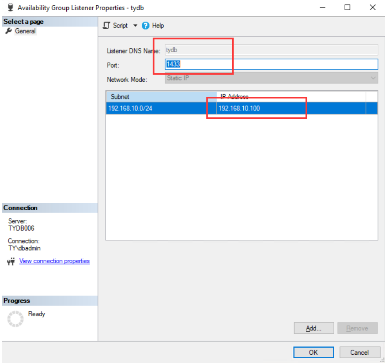Click the Connection section header
Viewport: 385px width, 364px height.
50,208
